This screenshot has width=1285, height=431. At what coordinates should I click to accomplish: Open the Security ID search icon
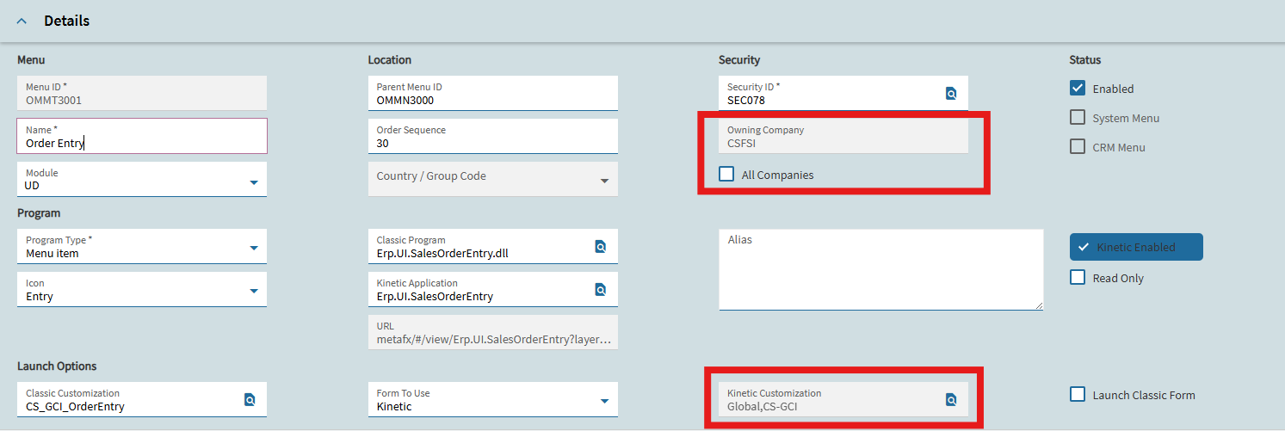click(951, 93)
